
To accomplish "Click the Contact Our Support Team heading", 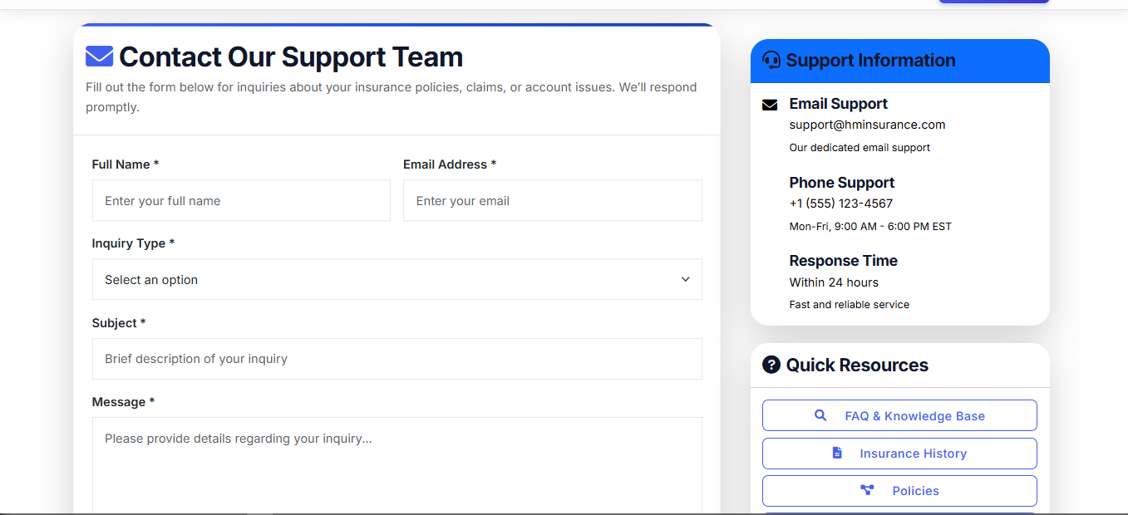I will (x=291, y=56).
